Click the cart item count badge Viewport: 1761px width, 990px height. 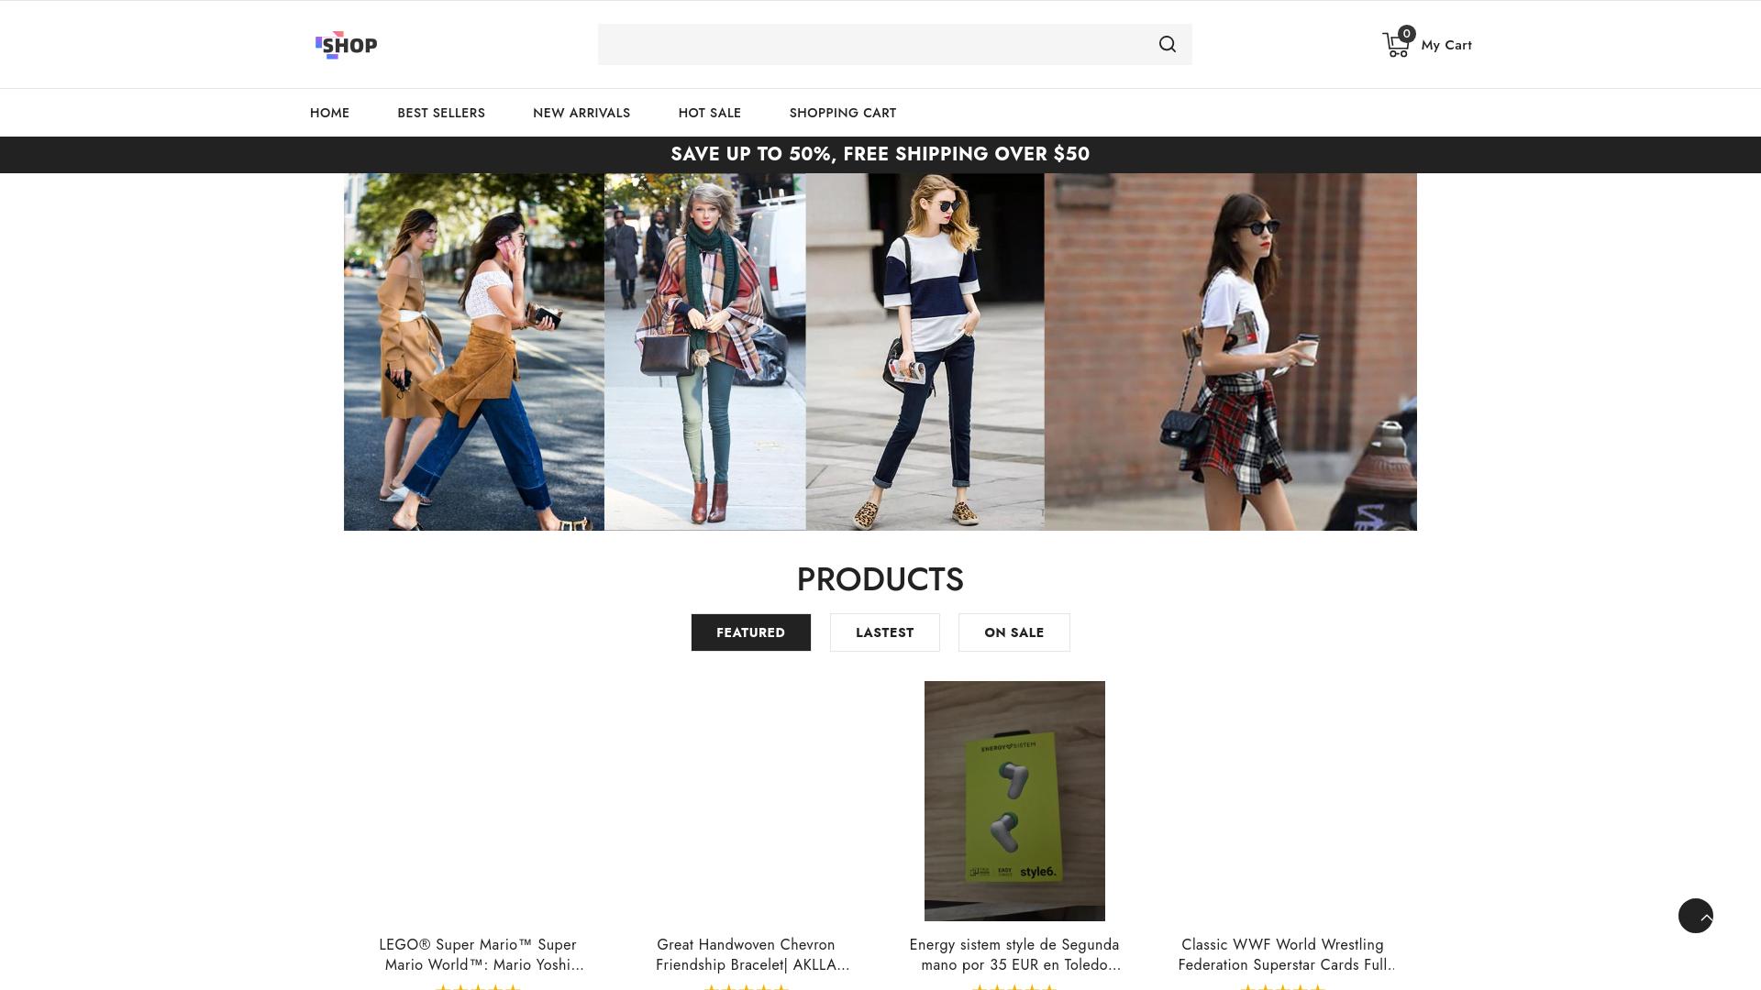(1406, 34)
